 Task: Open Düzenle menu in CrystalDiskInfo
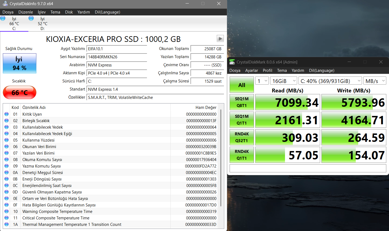click(26, 12)
